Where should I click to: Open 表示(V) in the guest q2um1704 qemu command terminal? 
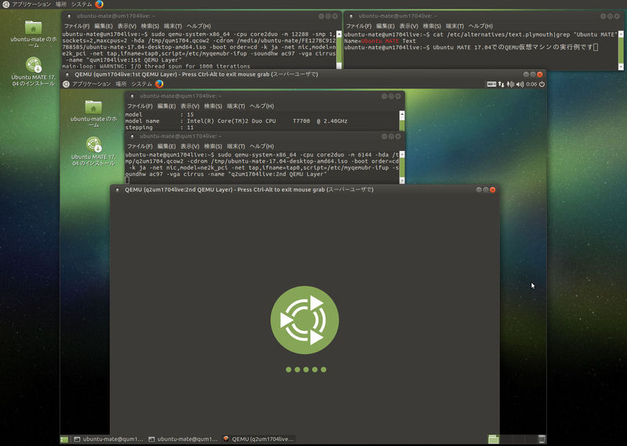190,146
